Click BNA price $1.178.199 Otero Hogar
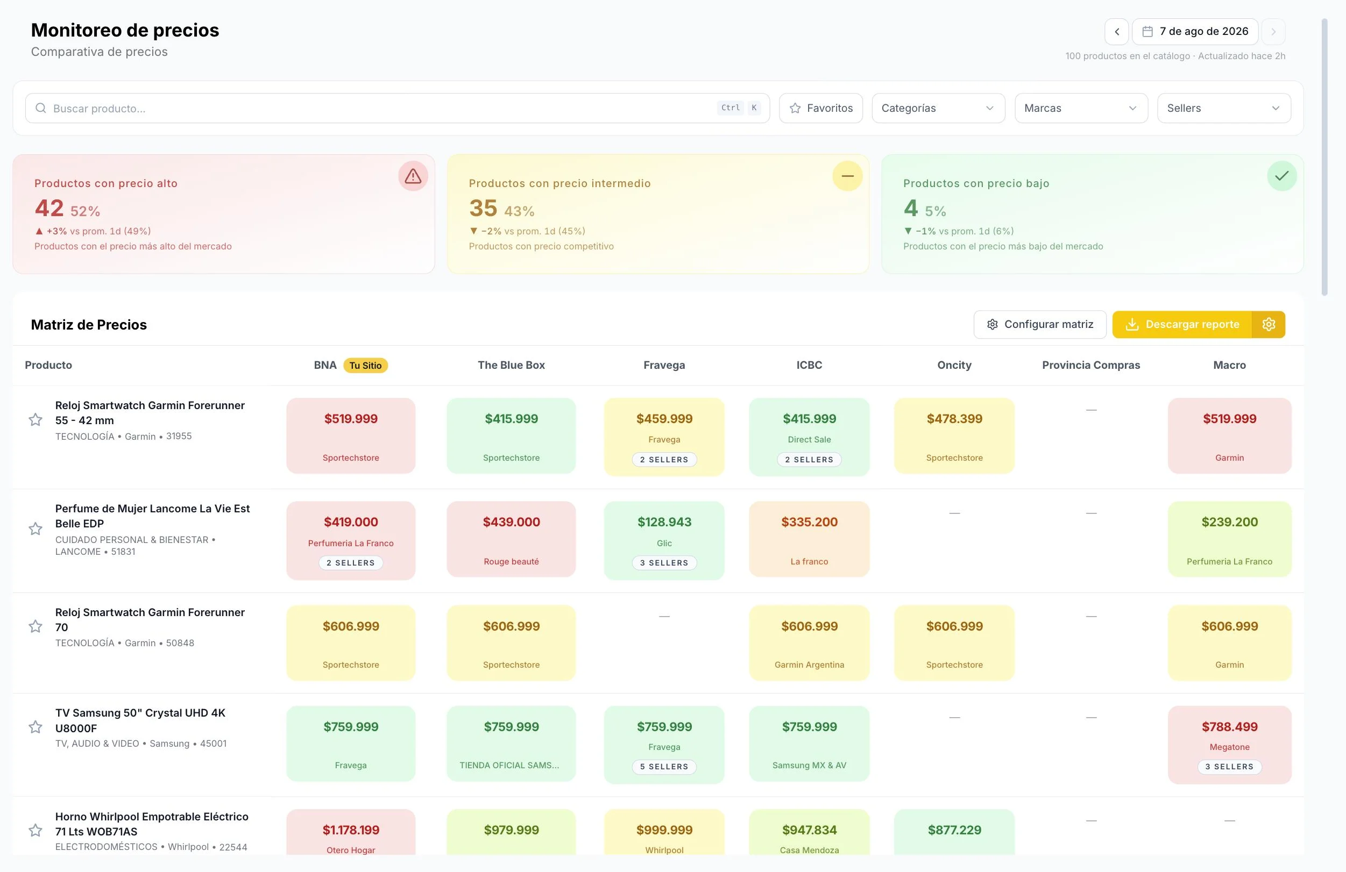 coord(351,832)
